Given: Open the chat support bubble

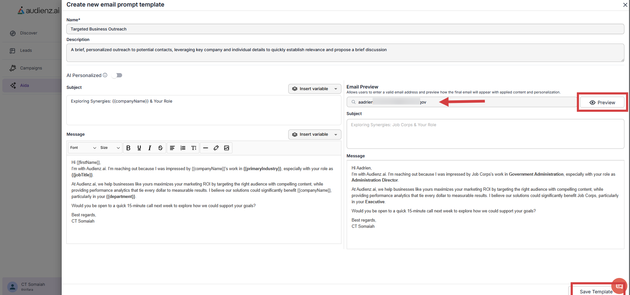Looking at the screenshot, I should pyautogui.click(x=619, y=286).
